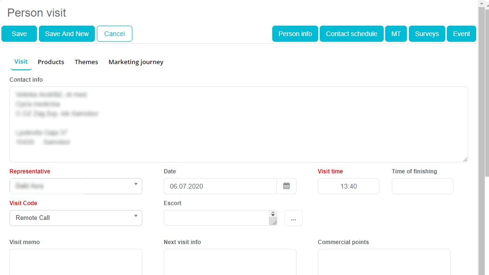The width and height of the screenshot is (489, 275).
Task: Open the Contact schedule
Action: click(351, 34)
